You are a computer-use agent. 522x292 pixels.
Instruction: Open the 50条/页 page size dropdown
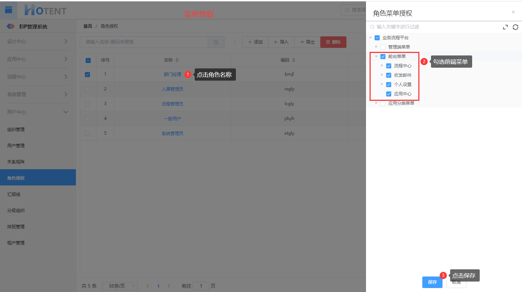point(120,286)
